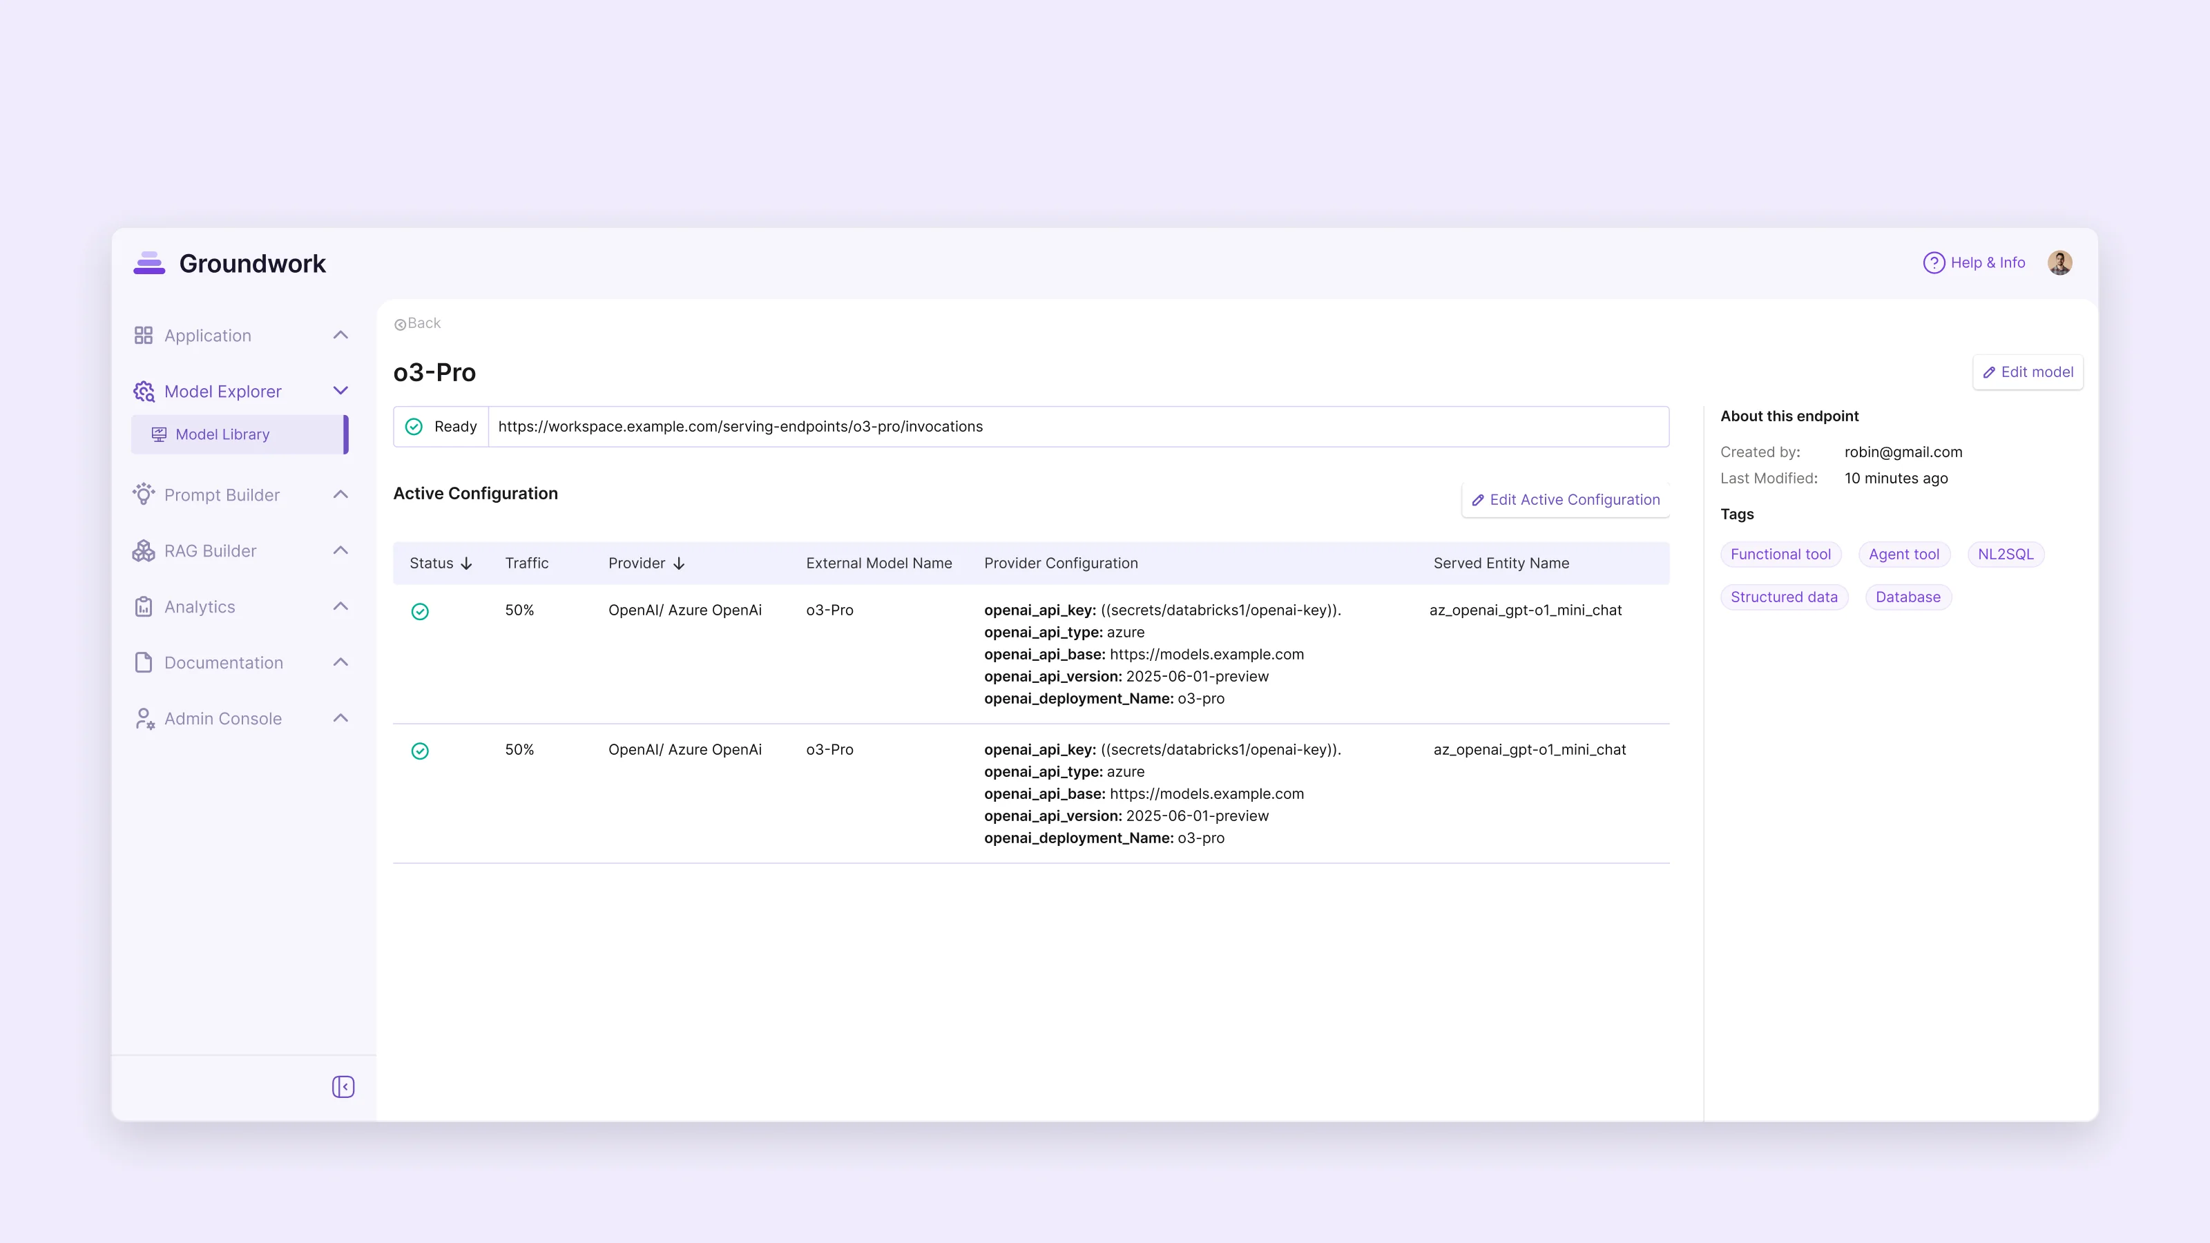The height and width of the screenshot is (1243, 2210).
Task: Open the Prompt Builder menu item
Action: pyautogui.click(x=240, y=495)
